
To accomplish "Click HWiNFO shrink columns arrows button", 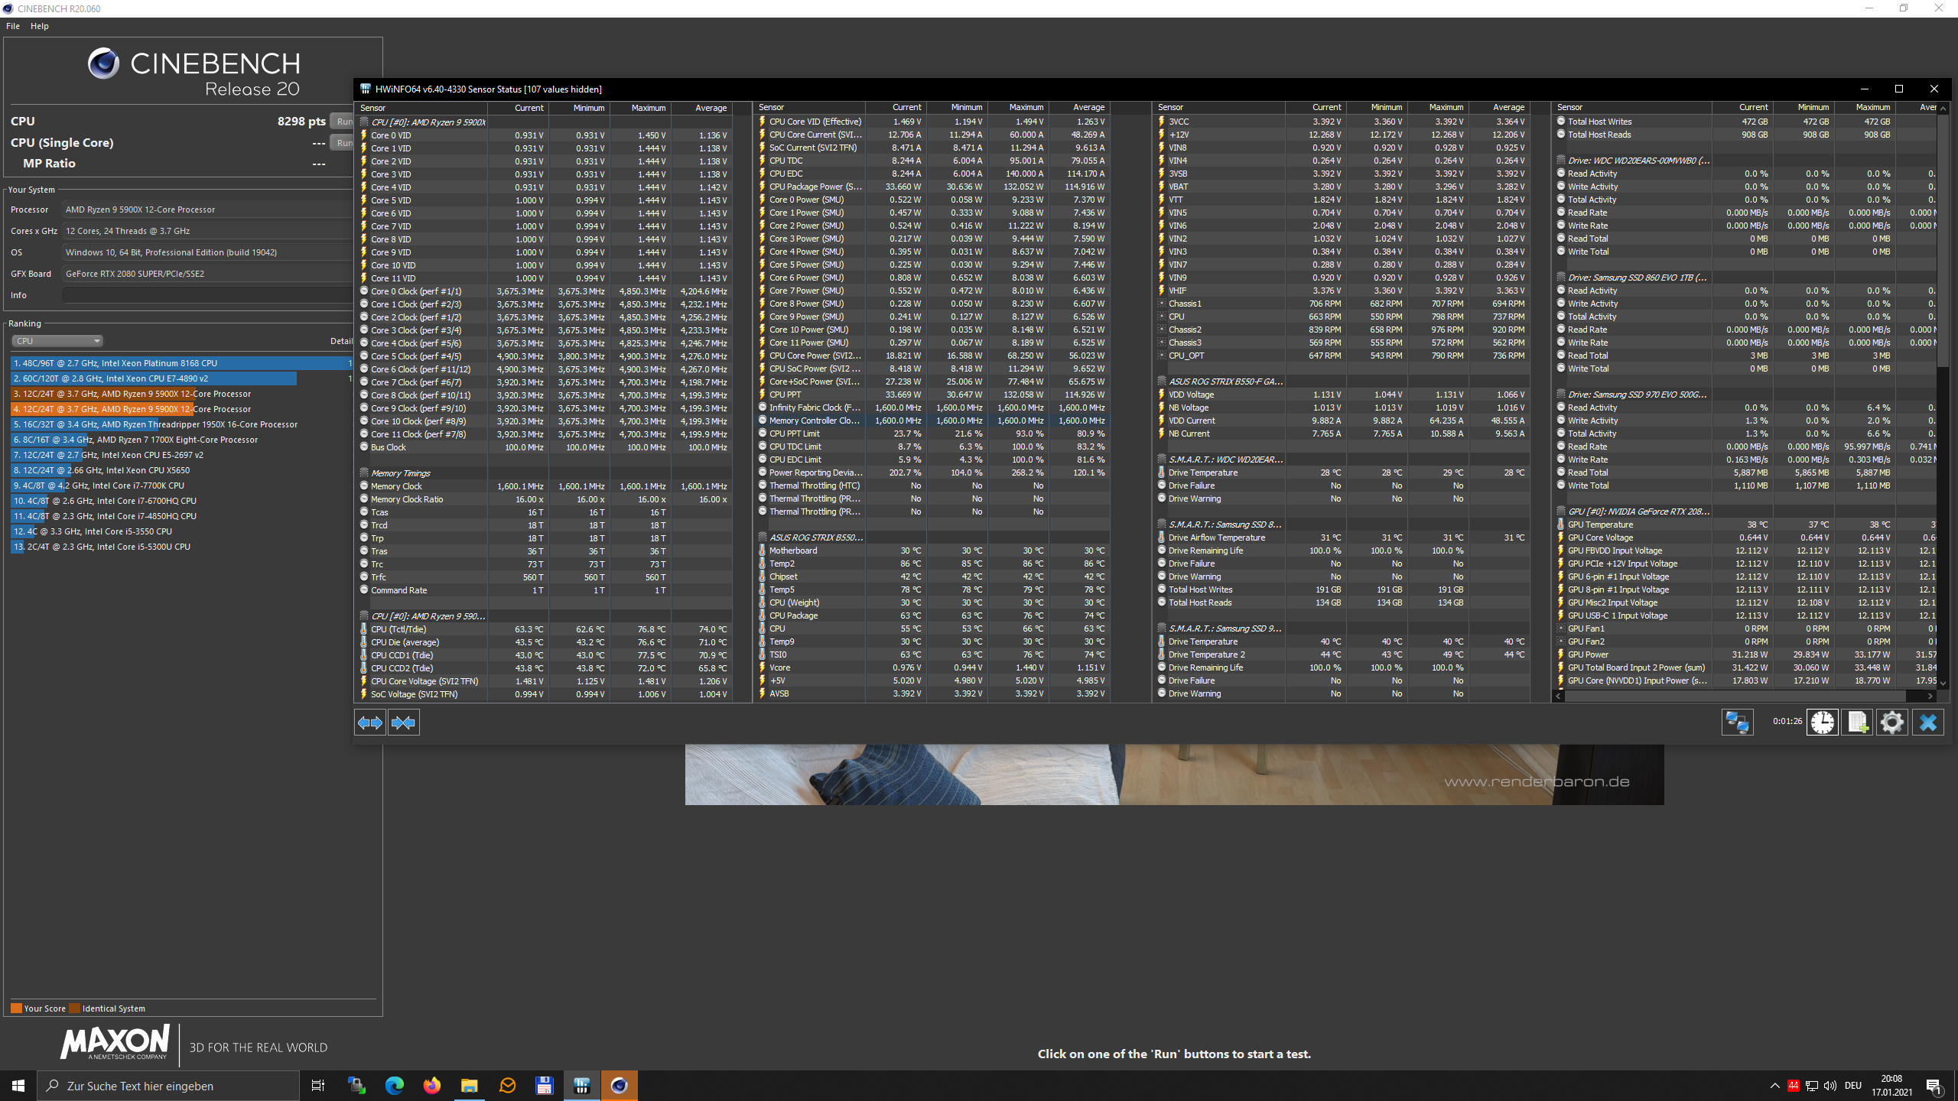I will [x=404, y=723].
